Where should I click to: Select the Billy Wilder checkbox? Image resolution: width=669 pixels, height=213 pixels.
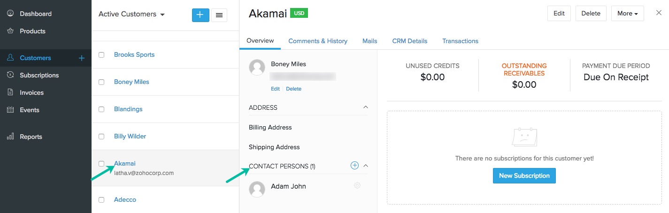[x=101, y=137]
